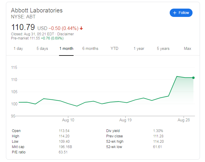Click the 105 y-axis label

pyautogui.click(x=14, y=92)
